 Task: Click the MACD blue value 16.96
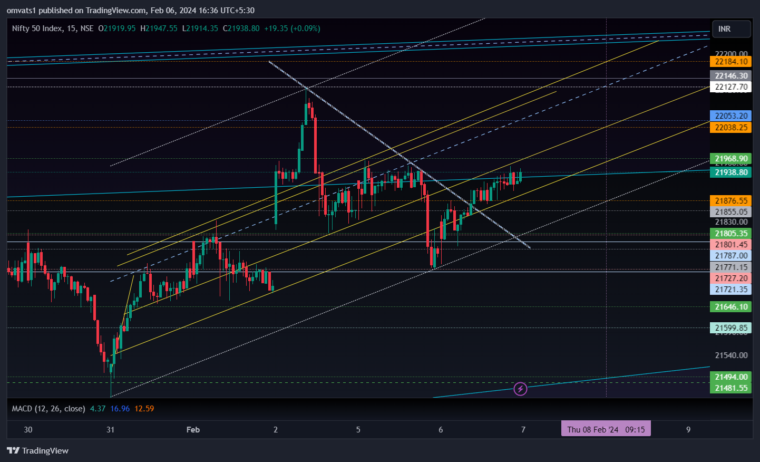120,409
